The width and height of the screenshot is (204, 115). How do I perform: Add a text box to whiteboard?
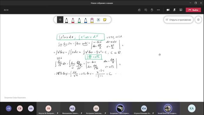tap(98, 20)
